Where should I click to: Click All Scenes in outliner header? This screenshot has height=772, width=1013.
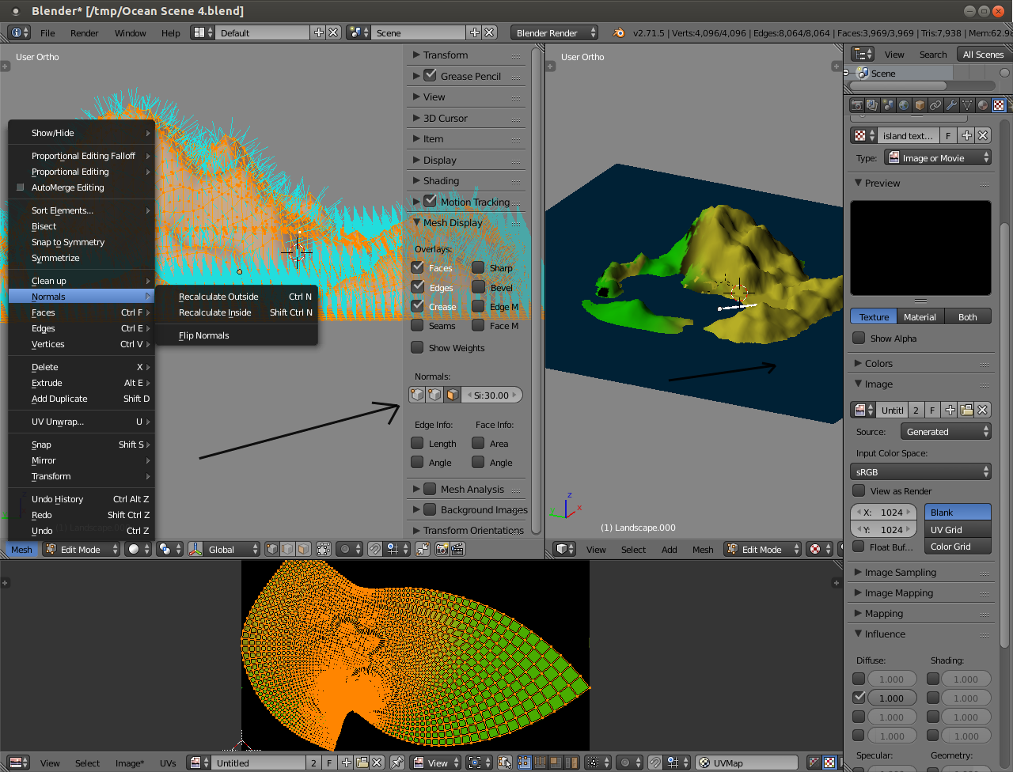983,54
